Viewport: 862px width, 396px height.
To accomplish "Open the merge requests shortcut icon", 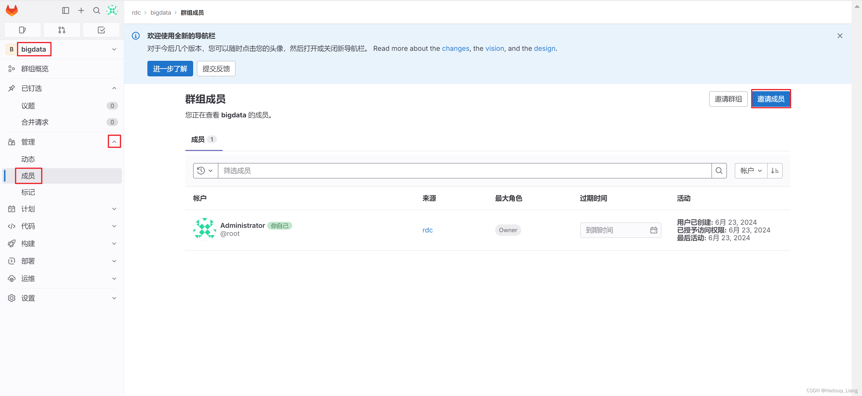I will tap(61, 30).
